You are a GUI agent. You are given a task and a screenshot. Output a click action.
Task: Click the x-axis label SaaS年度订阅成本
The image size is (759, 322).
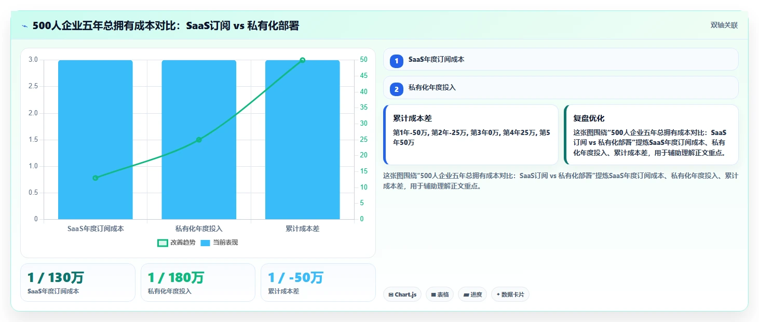pyautogui.click(x=96, y=229)
